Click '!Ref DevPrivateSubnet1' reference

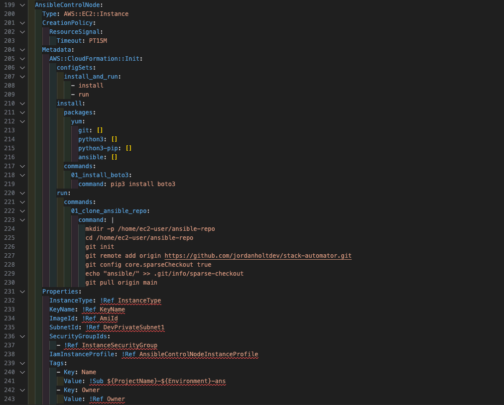tap(125, 327)
